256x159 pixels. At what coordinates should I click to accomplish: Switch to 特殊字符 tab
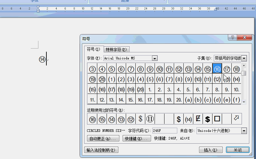click(x=116, y=49)
